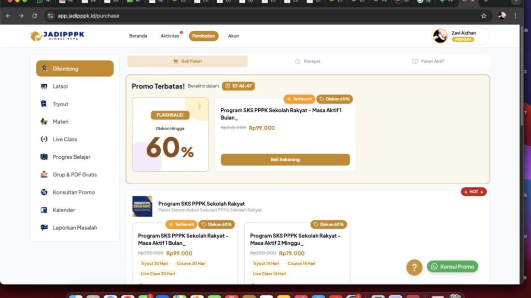Click the address bar URL app.jadipppk.id/purchase
The image size is (531, 298).
tap(88, 16)
